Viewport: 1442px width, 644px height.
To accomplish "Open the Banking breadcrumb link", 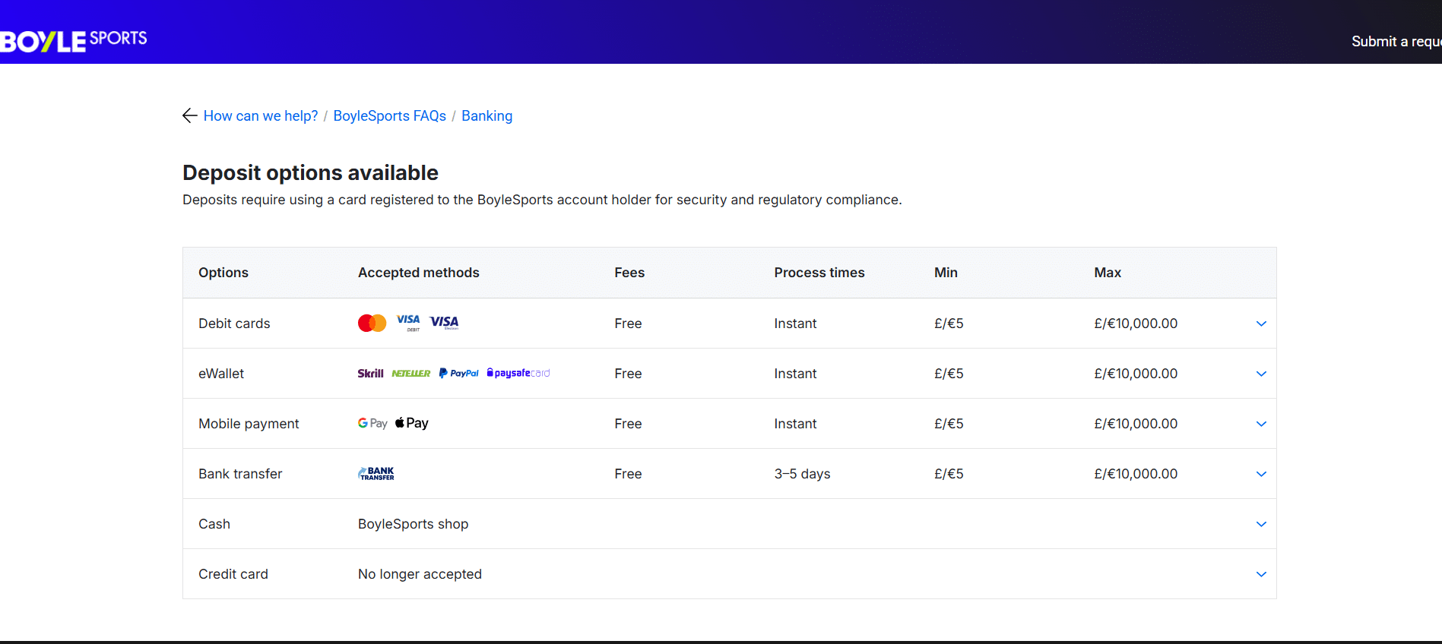I will 487,116.
